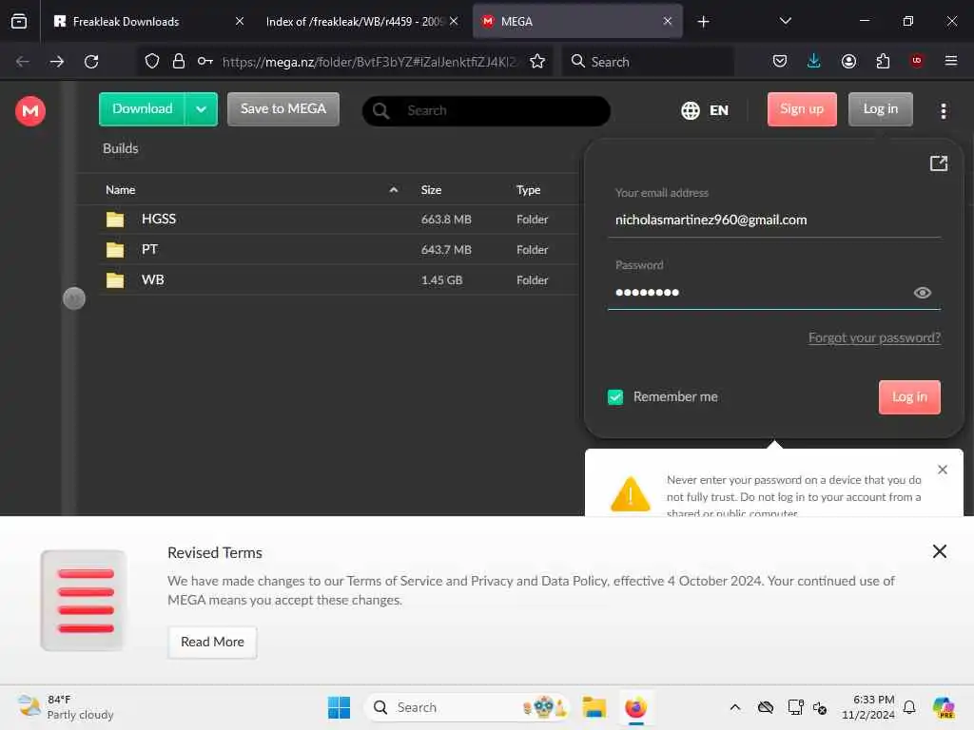Sort by the Type column header
974x730 pixels.
tap(528, 190)
